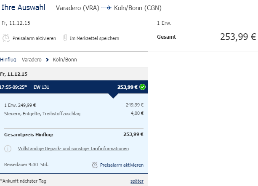The width and height of the screenshot is (258, 186).
Task: Click the info circle icon beside Tarifinformationen
Action: (8, 149)
